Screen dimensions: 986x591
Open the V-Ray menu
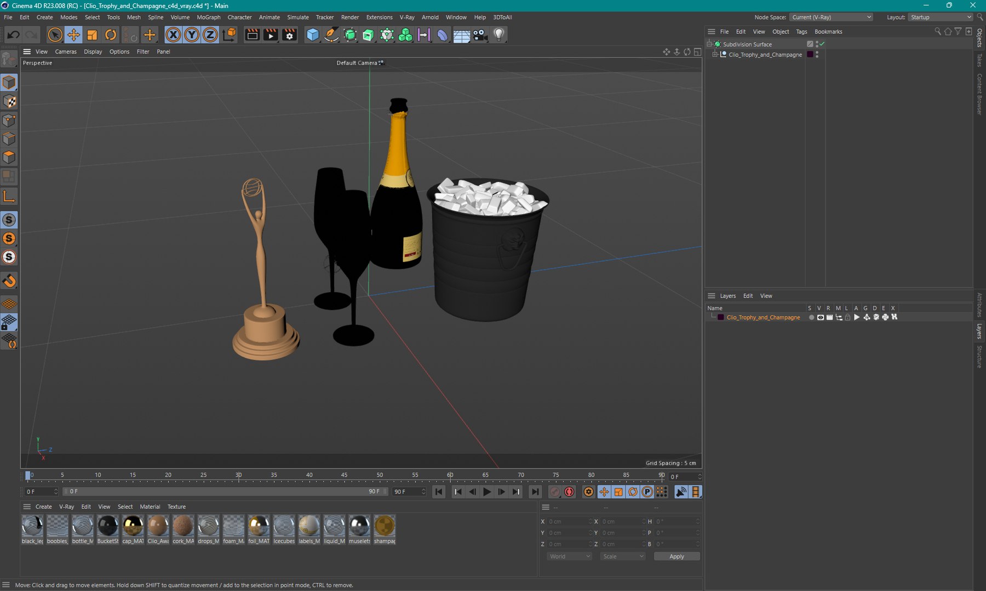(x=407, y=17)
